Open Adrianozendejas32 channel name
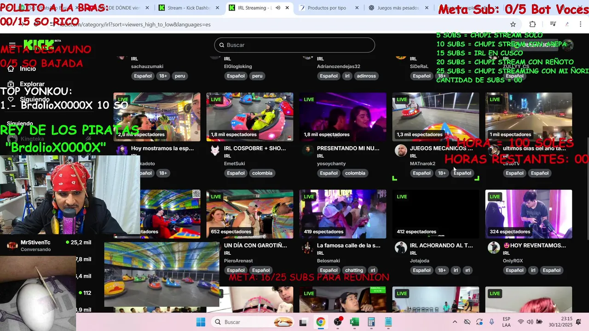 coord(339,66)
